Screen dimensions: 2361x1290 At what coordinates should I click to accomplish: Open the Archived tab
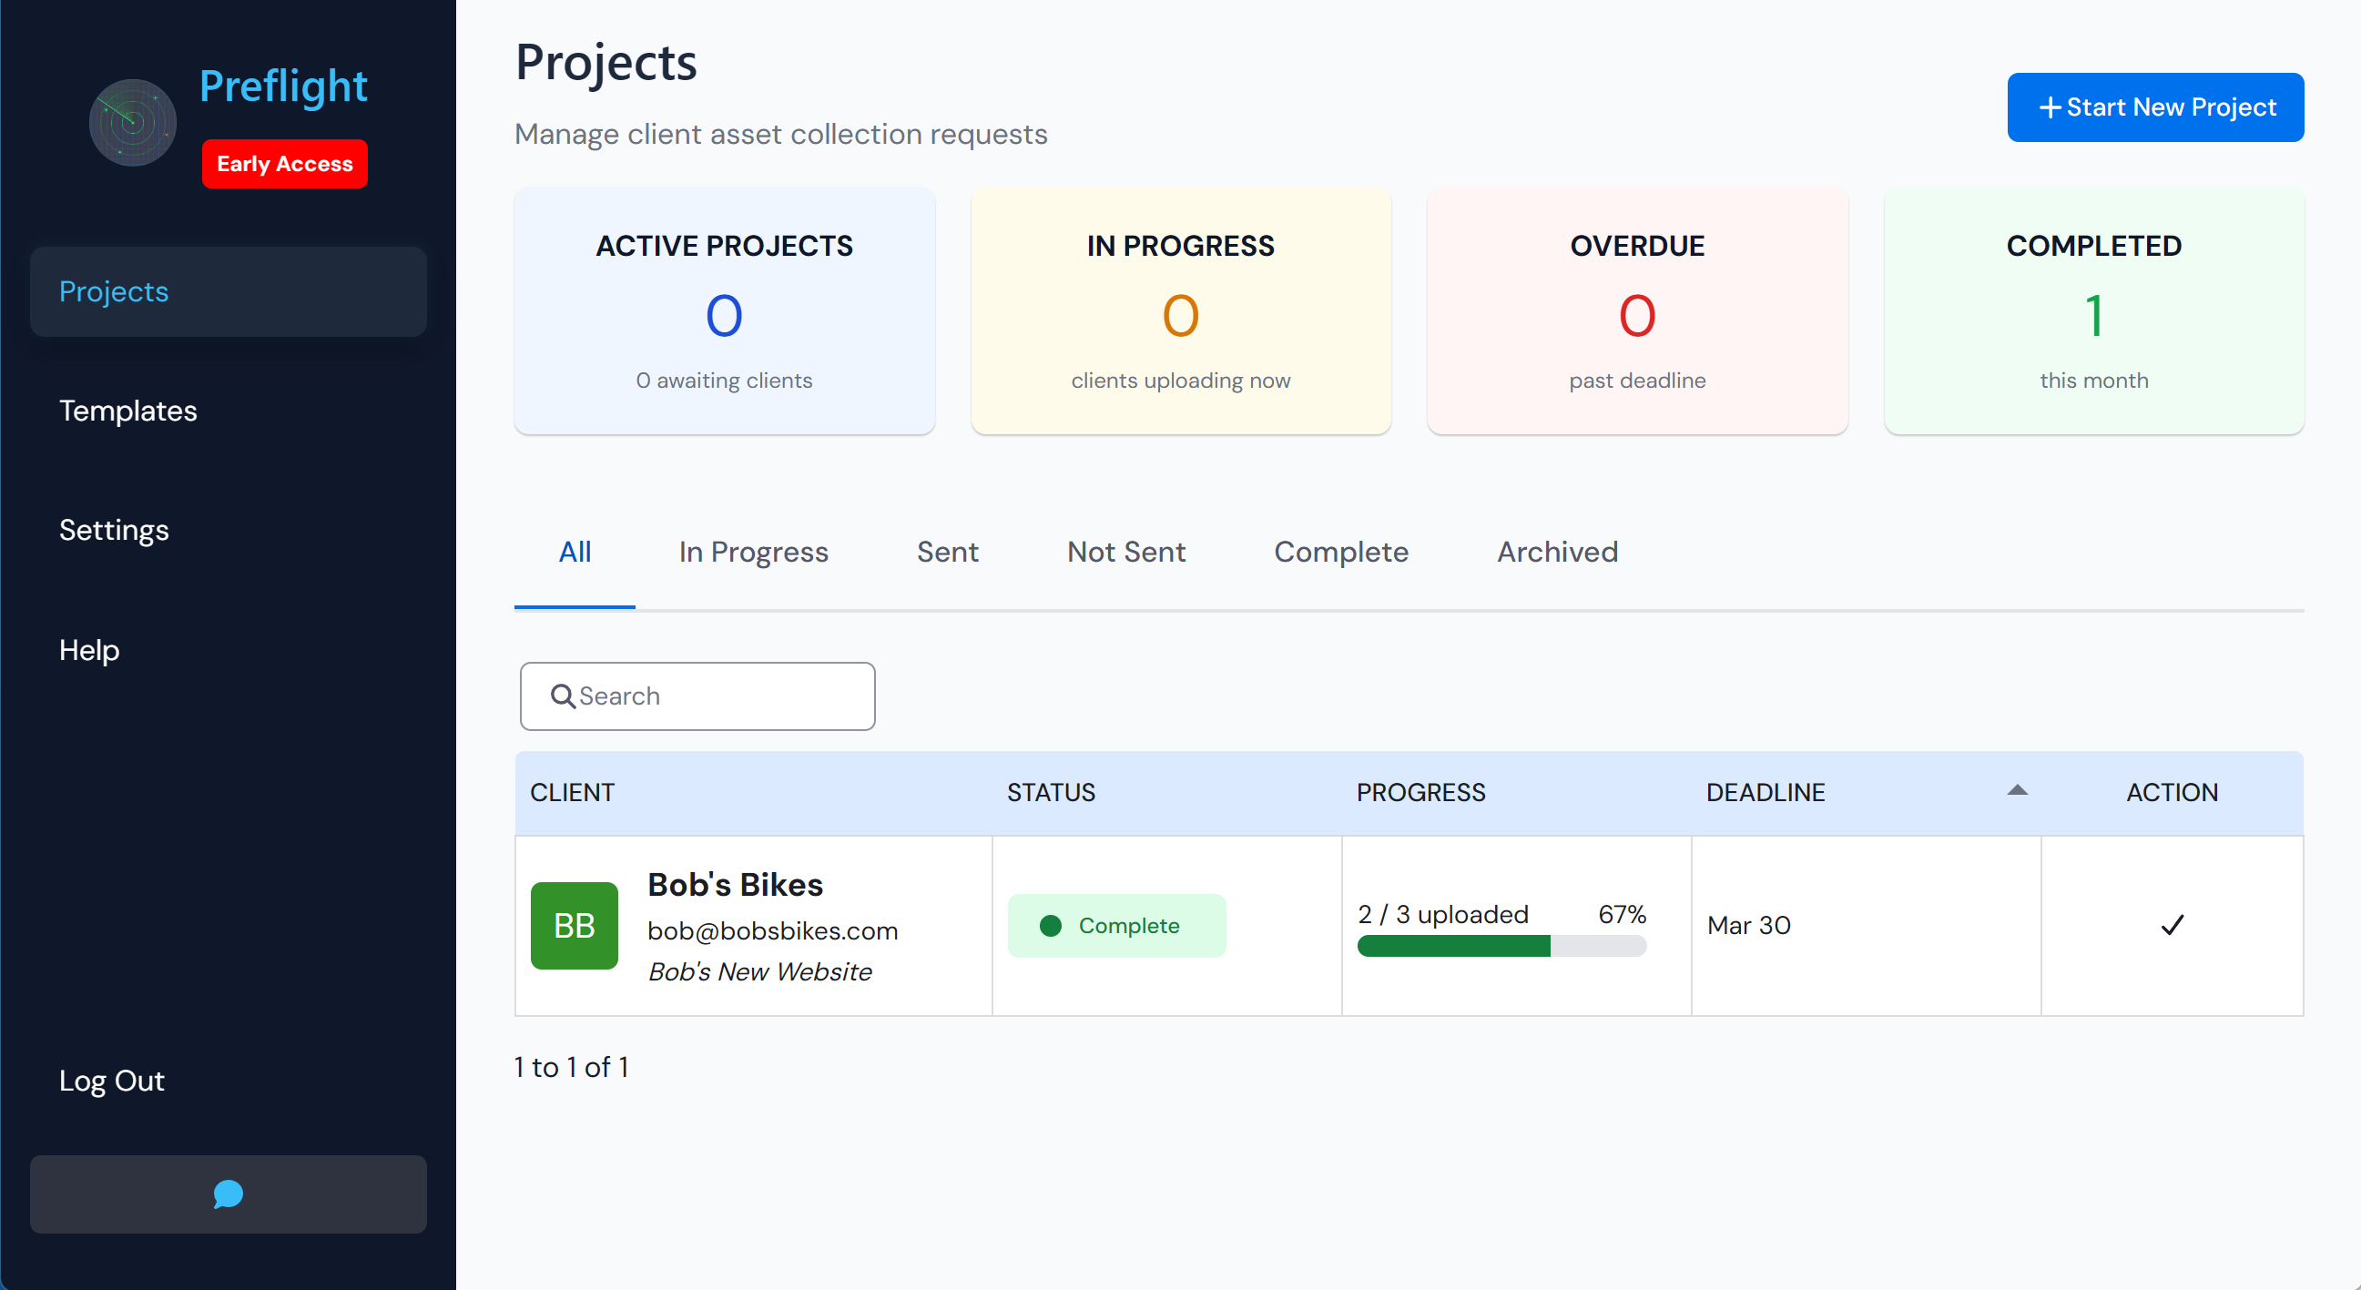click(x=1556, y=552)
